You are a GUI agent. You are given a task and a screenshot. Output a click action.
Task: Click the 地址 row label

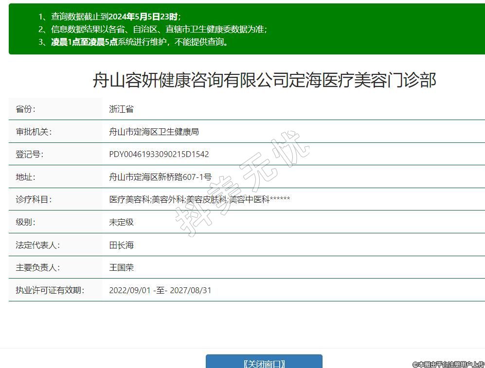(26, 177)
